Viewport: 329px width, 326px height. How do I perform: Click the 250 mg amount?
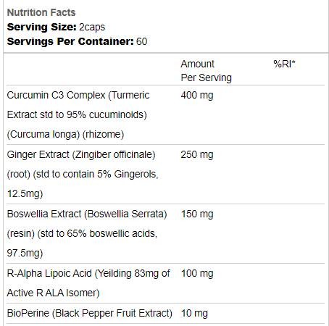[197, 154]
